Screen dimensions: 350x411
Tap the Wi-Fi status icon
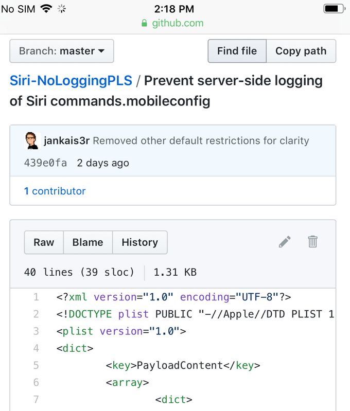click(46, 9)
